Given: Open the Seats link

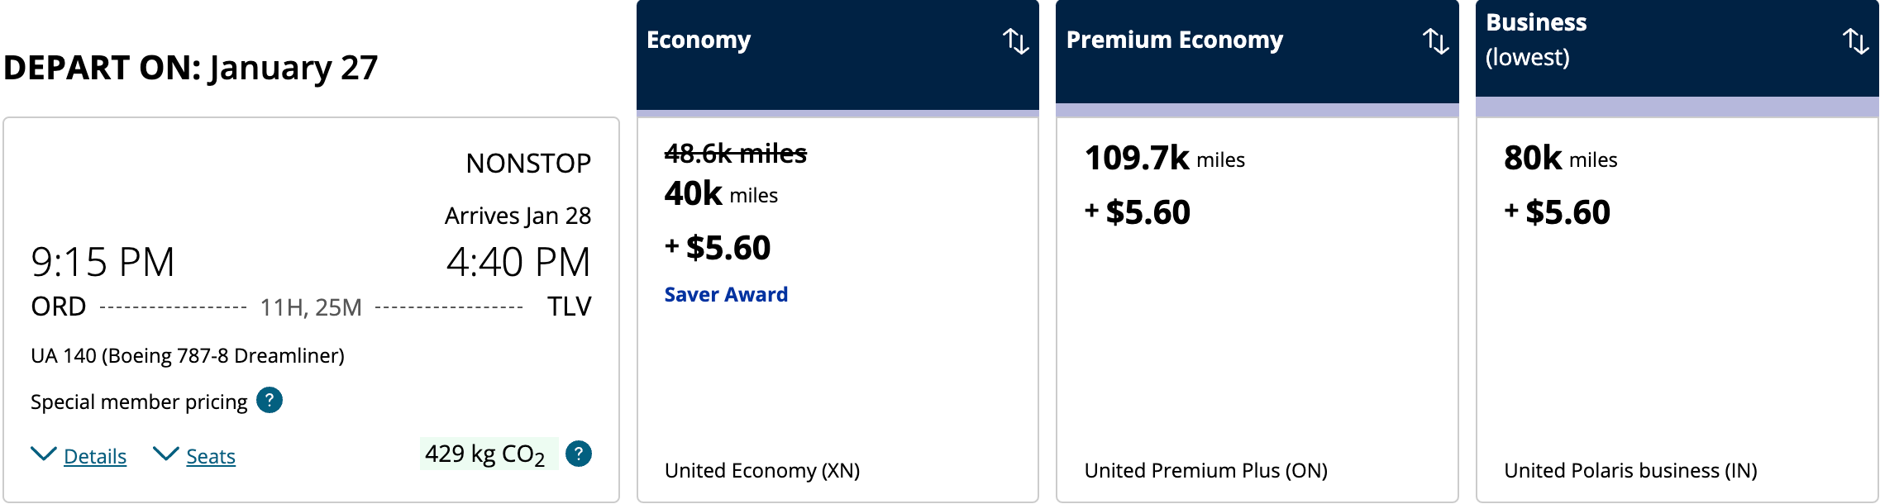Looking at the screenshot, I should point(211,456).
